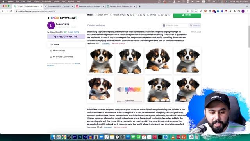Open My Private Downloads in sidebar

63,57
